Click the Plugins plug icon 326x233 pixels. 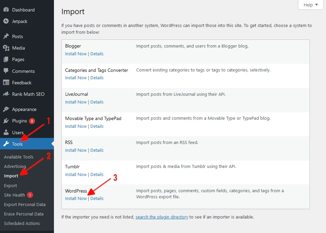[x=6, y=121]
